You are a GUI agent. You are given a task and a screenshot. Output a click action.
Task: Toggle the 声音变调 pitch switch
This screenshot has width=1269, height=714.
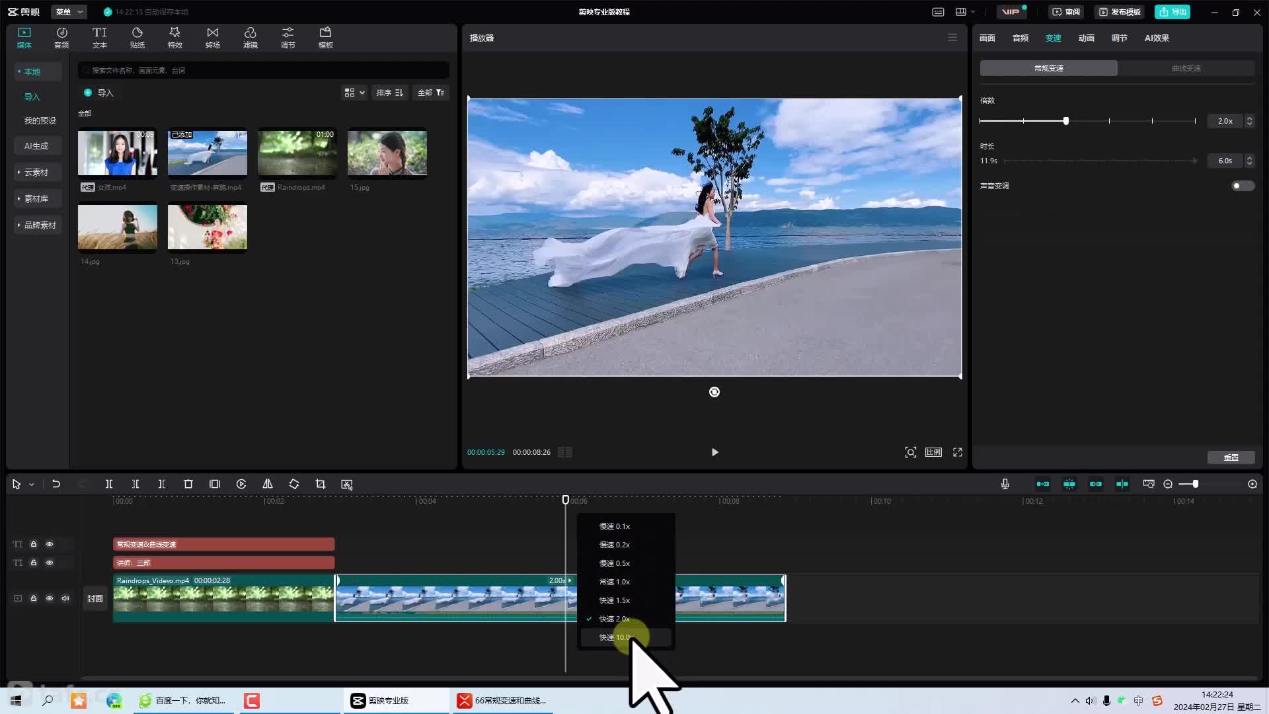[x=1243, y=186]
